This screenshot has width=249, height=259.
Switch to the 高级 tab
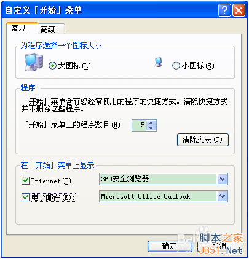click(51, 29)
